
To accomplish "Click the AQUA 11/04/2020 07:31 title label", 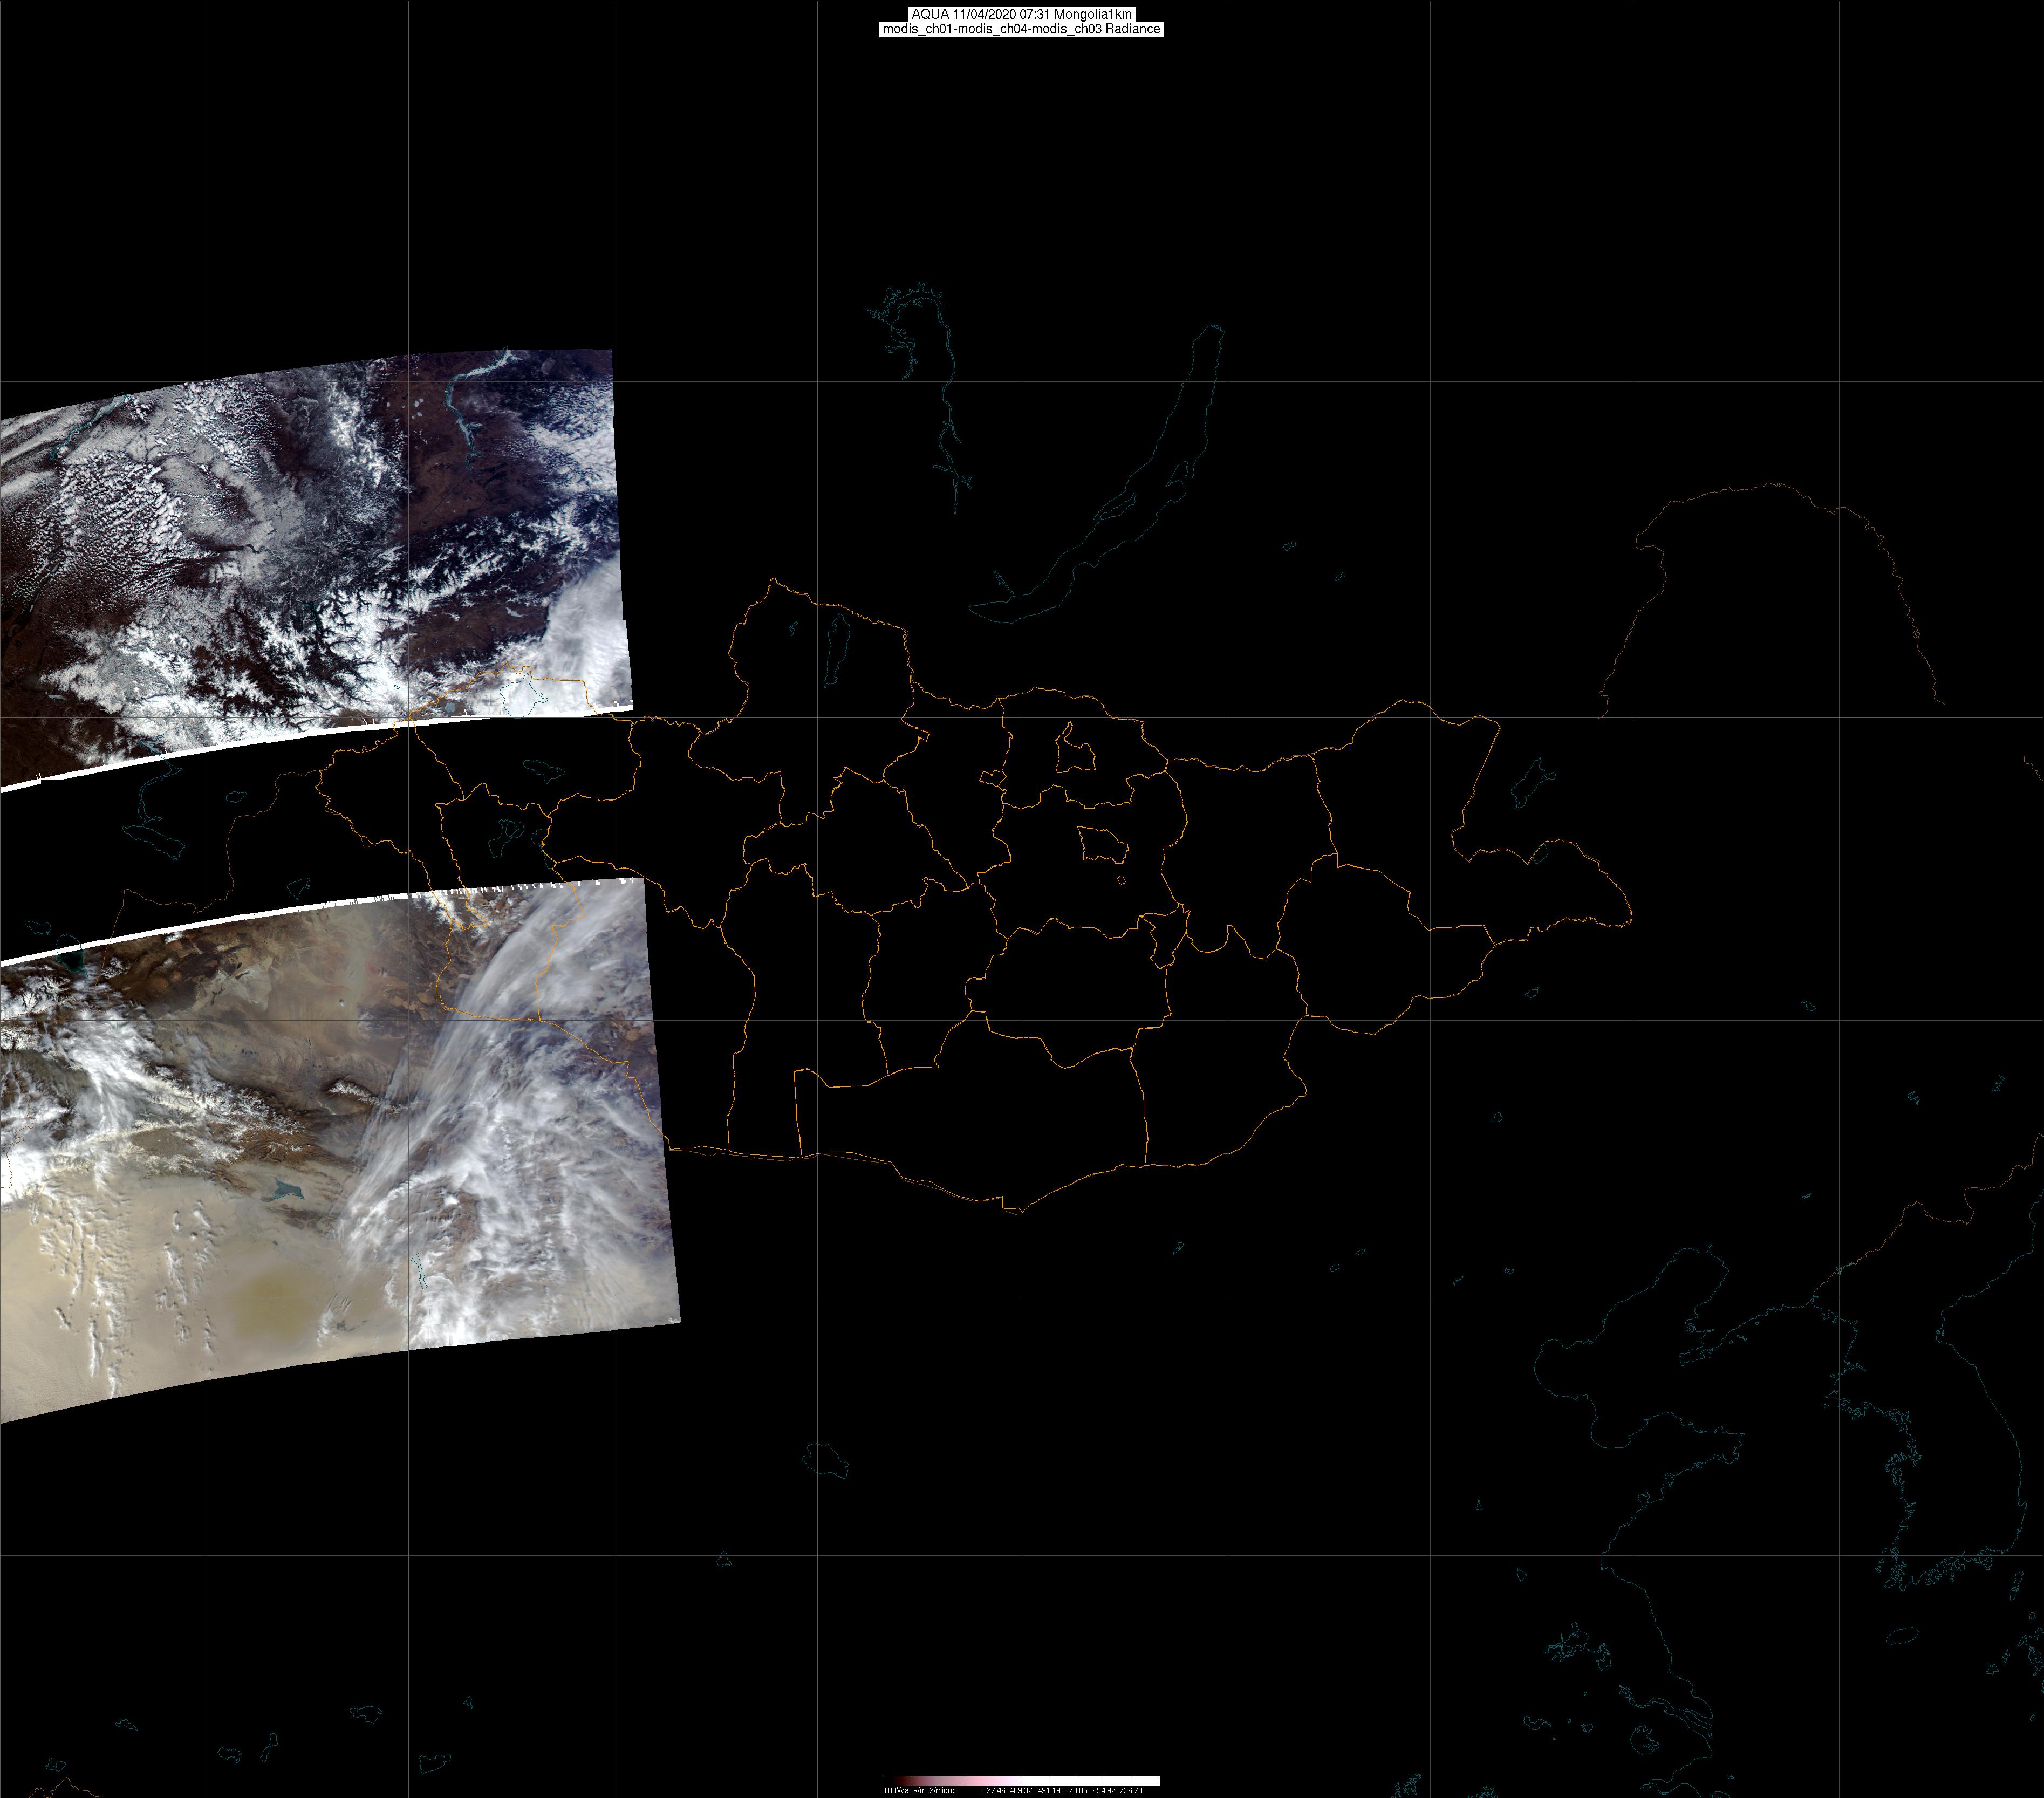I will coord(1021,14).
